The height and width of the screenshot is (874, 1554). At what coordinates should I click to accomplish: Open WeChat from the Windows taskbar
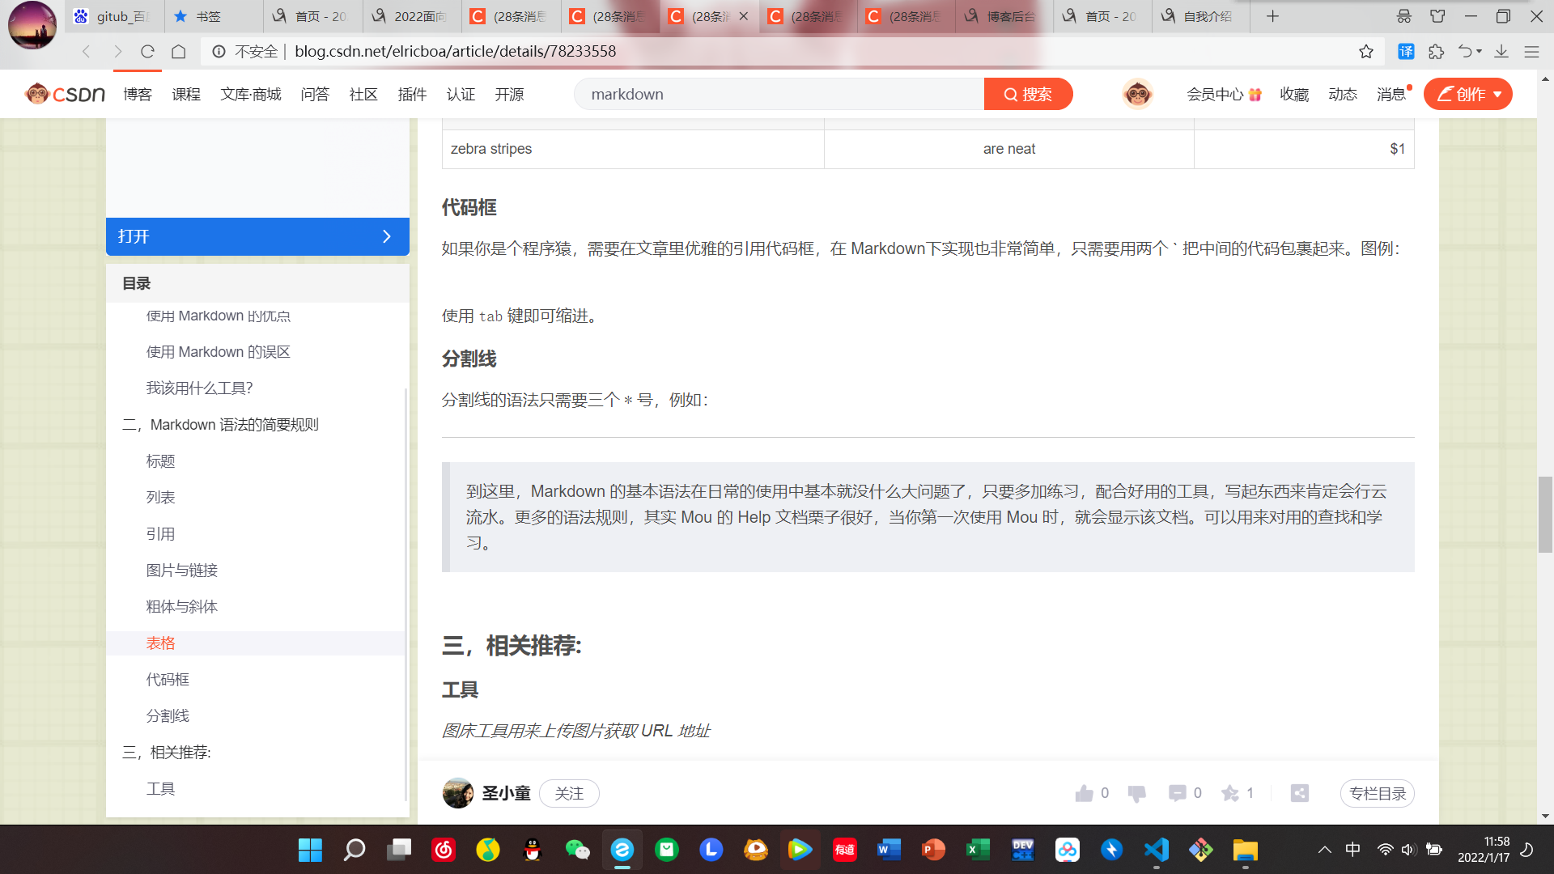point(577,850)
